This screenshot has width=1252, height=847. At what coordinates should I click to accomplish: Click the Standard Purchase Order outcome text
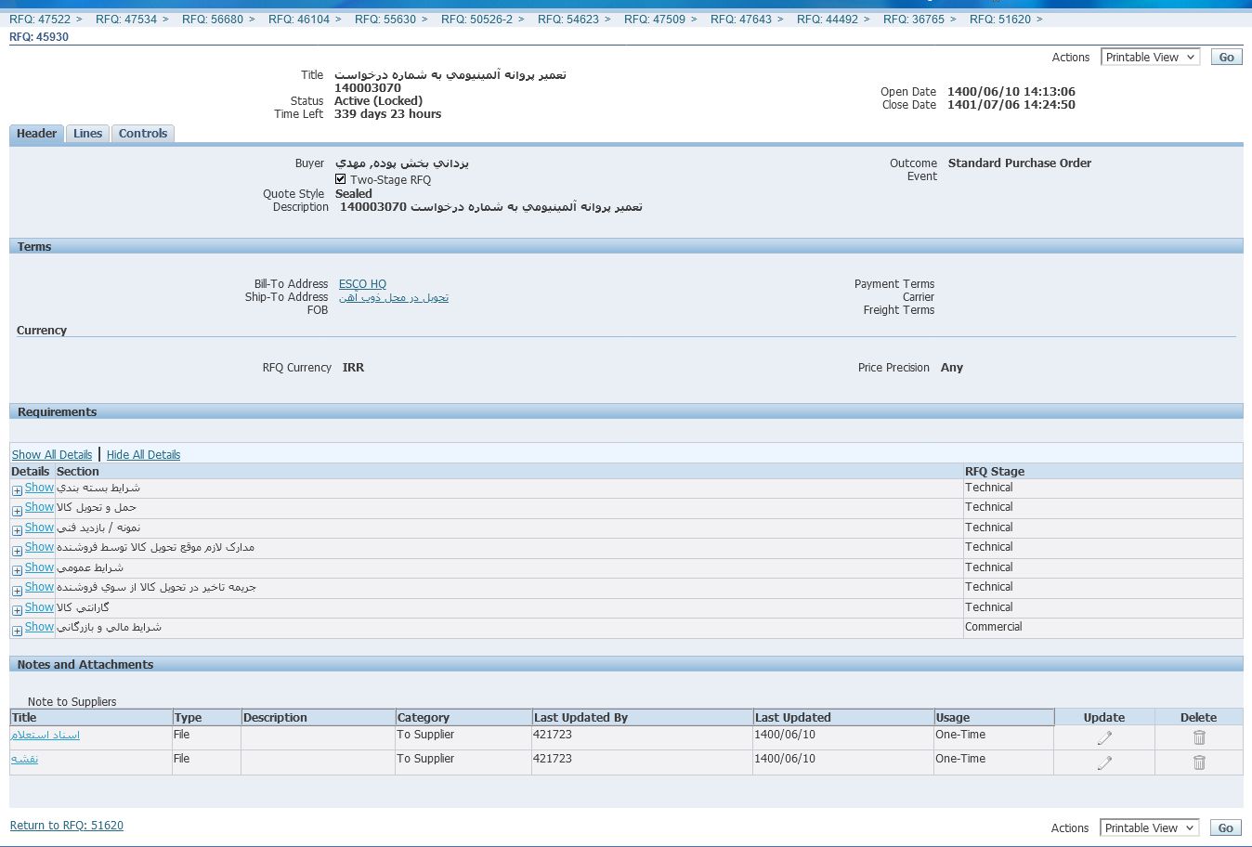(1020, 163)
